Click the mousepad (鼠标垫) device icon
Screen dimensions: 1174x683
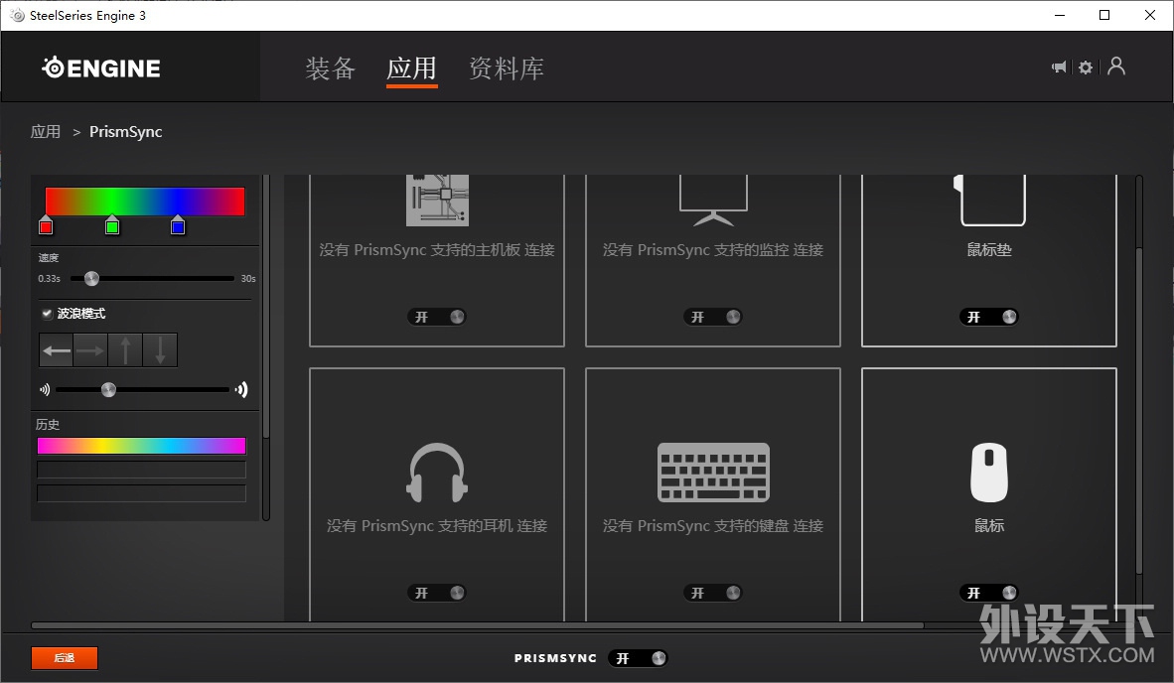tap(989, 200)
